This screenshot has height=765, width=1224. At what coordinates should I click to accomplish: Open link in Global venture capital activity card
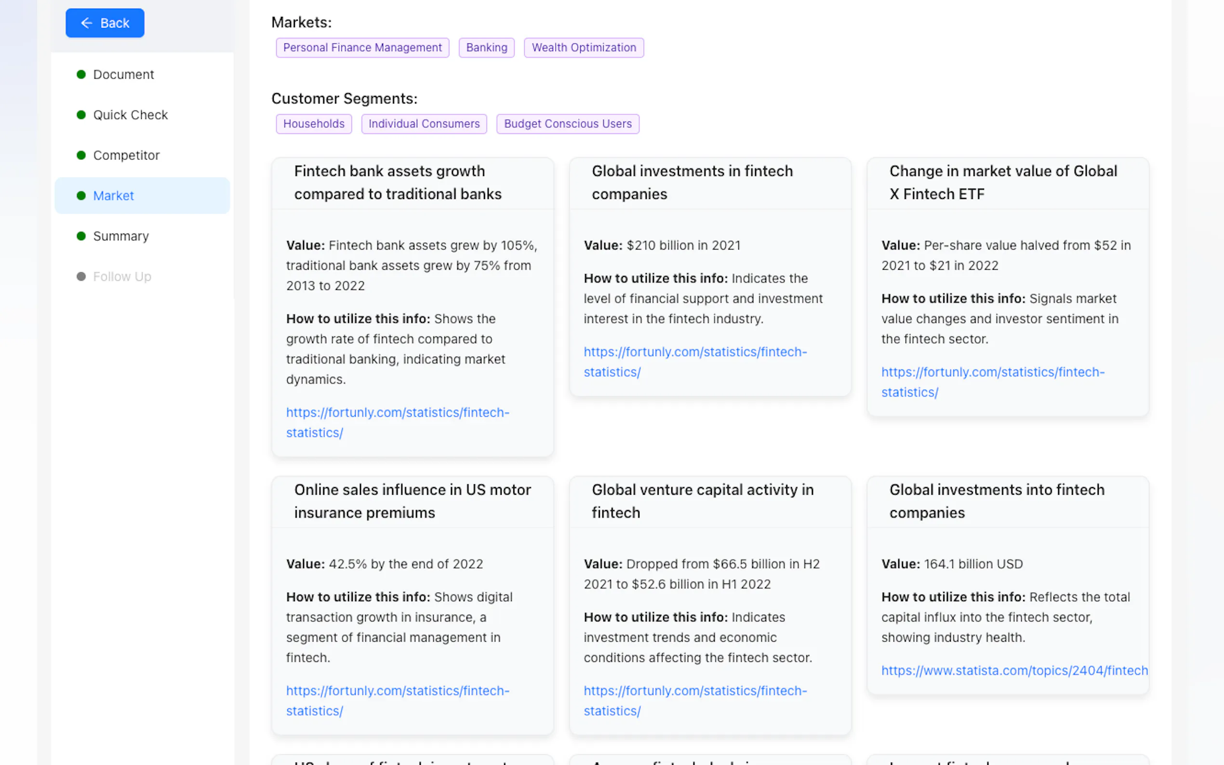pos(695,691)
